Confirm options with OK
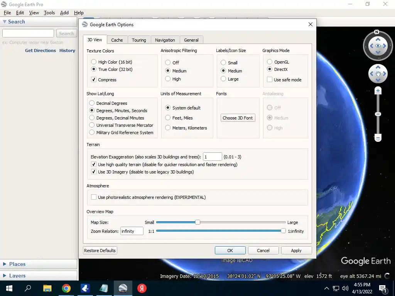This screenshot has height=296, width=395. (230, 251)
